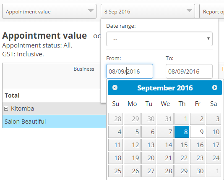Open the Report options dropdown
224x180 pixels.
(x=212, y=11)
